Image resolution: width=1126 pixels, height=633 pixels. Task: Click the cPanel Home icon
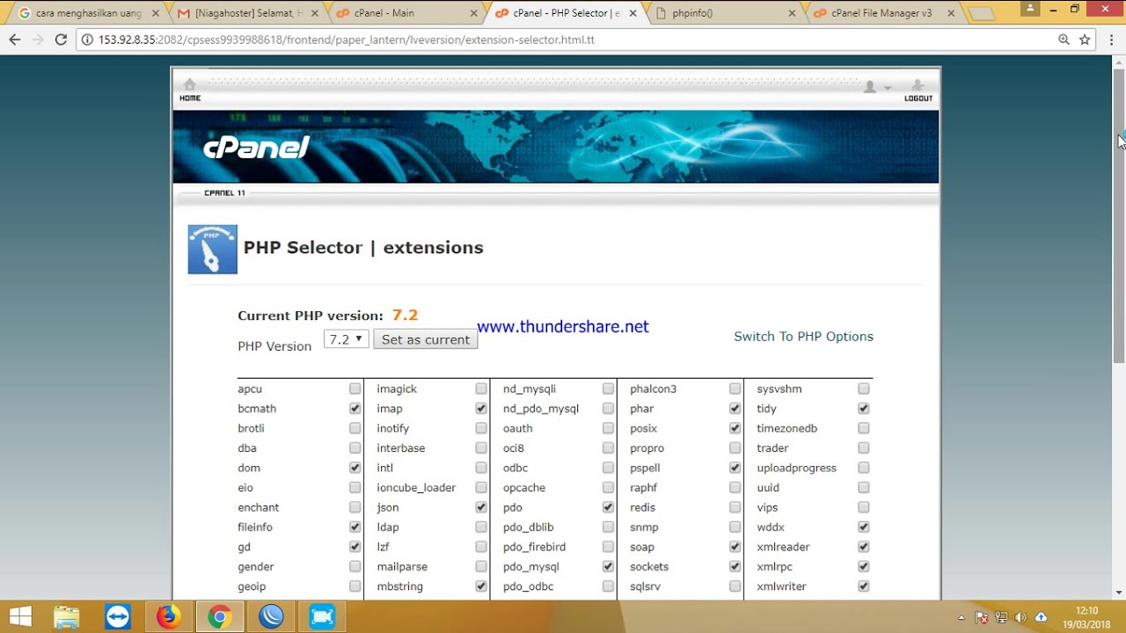click(190, 89)
